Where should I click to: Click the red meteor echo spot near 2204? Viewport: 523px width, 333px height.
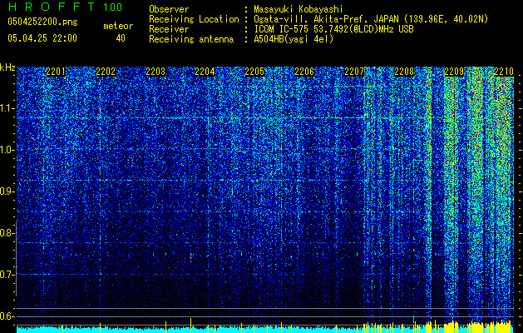click(190, 256)
